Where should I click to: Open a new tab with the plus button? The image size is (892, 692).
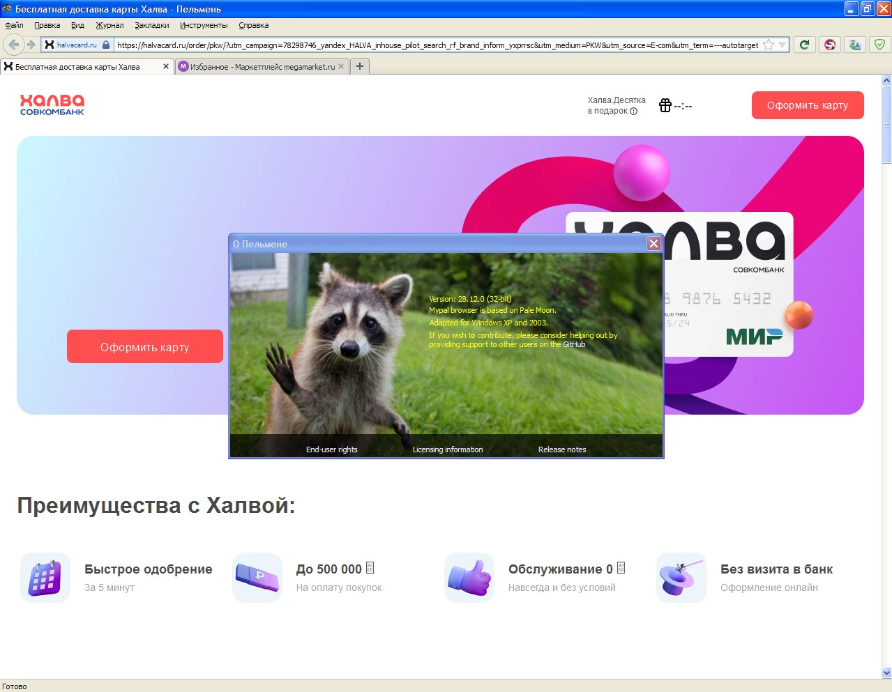360,66
